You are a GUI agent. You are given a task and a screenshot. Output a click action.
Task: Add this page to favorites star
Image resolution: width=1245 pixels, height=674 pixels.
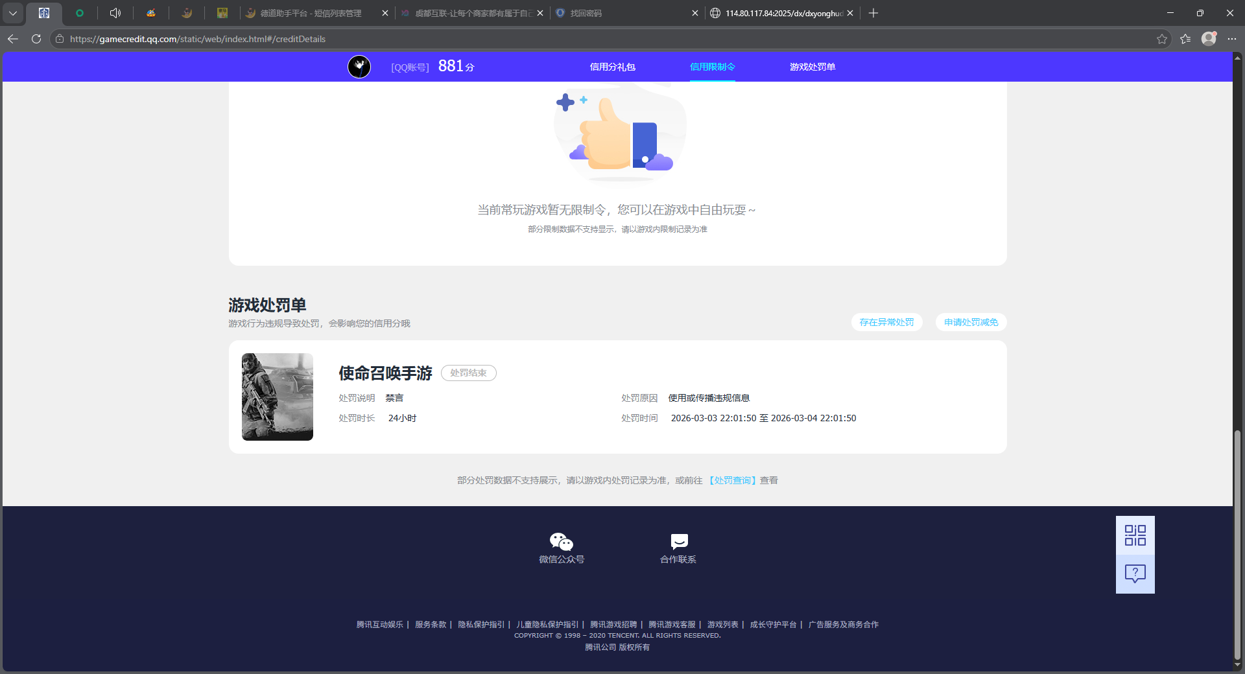tap(1161, 39)
